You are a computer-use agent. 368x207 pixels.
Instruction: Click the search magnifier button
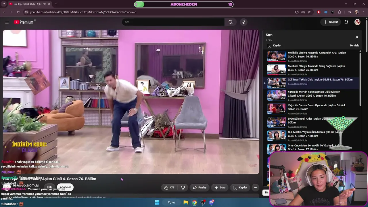[x=231, y=22]
